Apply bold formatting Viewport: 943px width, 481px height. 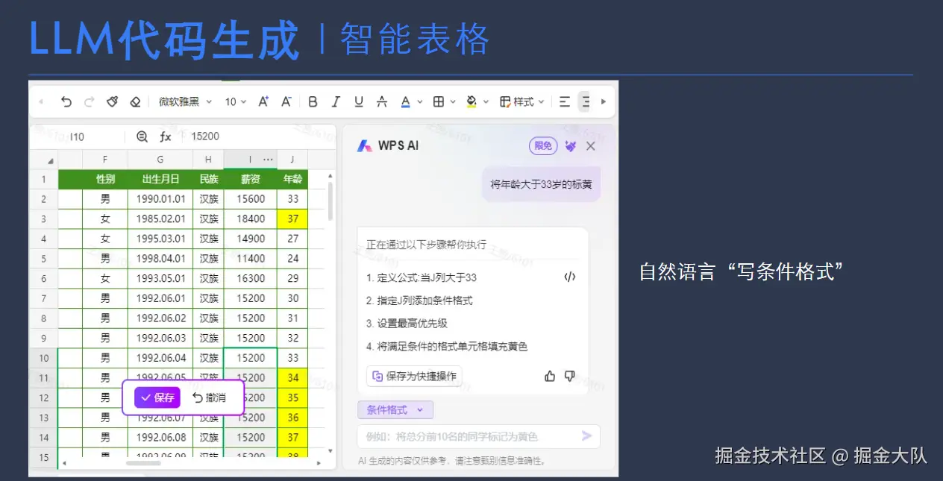313,101
